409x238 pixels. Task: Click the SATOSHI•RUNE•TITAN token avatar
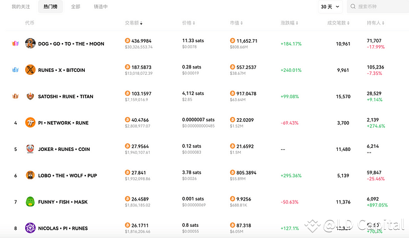click(30, 96)
